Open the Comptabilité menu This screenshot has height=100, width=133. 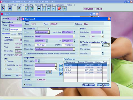pos(39,5)
